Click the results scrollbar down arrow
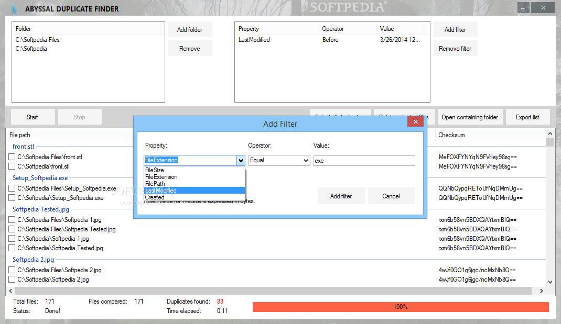 click(551, 282)
